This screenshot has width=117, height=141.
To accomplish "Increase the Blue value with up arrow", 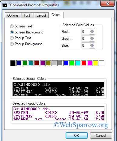I will (92, 44).
